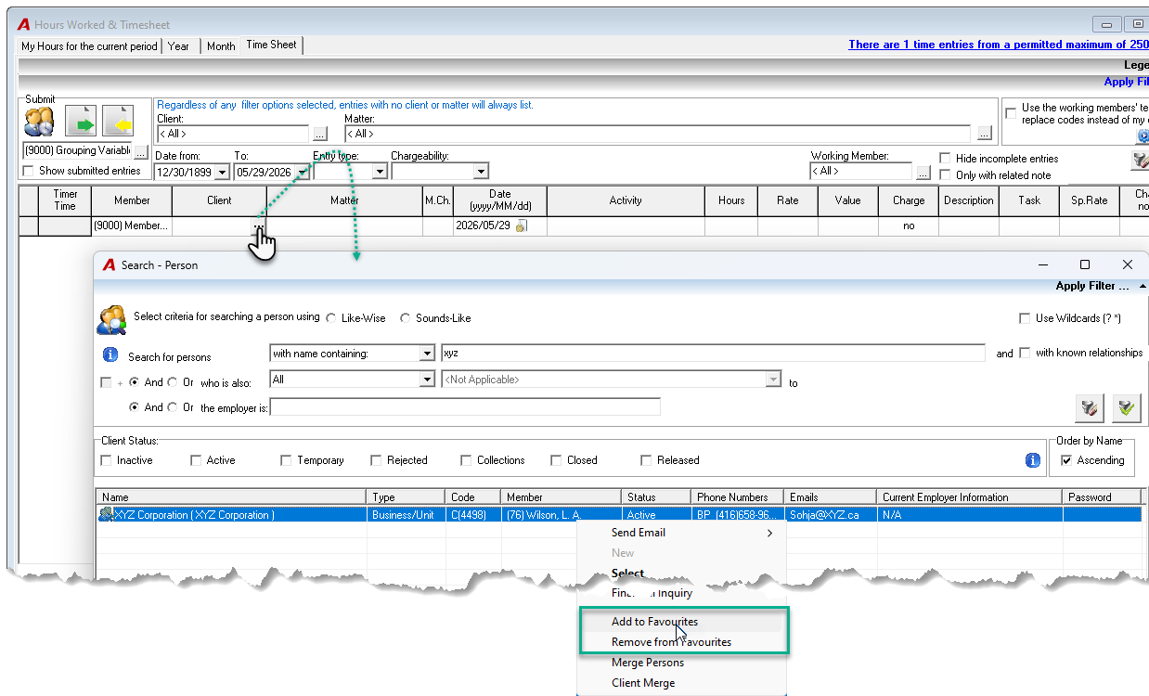
Task: Click the time entries permitted maximum link
Action: [x=999, y=45]
